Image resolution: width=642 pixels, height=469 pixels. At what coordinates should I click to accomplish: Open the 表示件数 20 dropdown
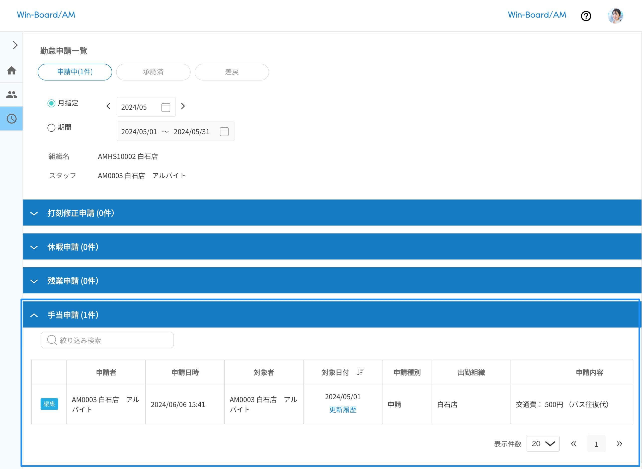coord(543,444)
